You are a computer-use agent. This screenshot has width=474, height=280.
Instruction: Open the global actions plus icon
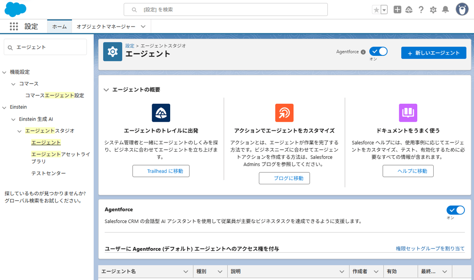397,10
